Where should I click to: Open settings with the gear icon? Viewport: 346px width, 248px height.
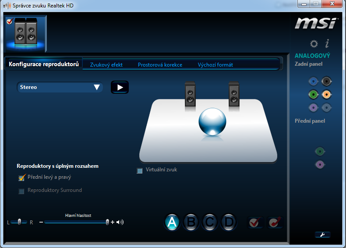point(314,43)
